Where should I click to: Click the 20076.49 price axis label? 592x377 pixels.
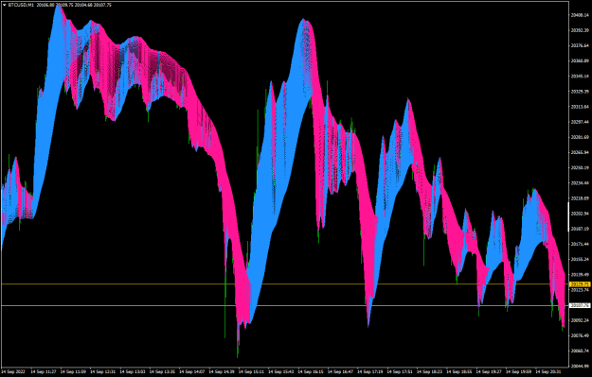pos(580,335)
